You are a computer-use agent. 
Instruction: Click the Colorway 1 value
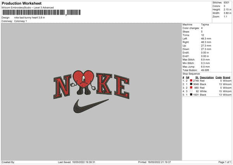point(21,21)
